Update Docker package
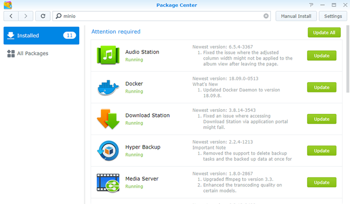350x204 pixels. pos(322,87)
